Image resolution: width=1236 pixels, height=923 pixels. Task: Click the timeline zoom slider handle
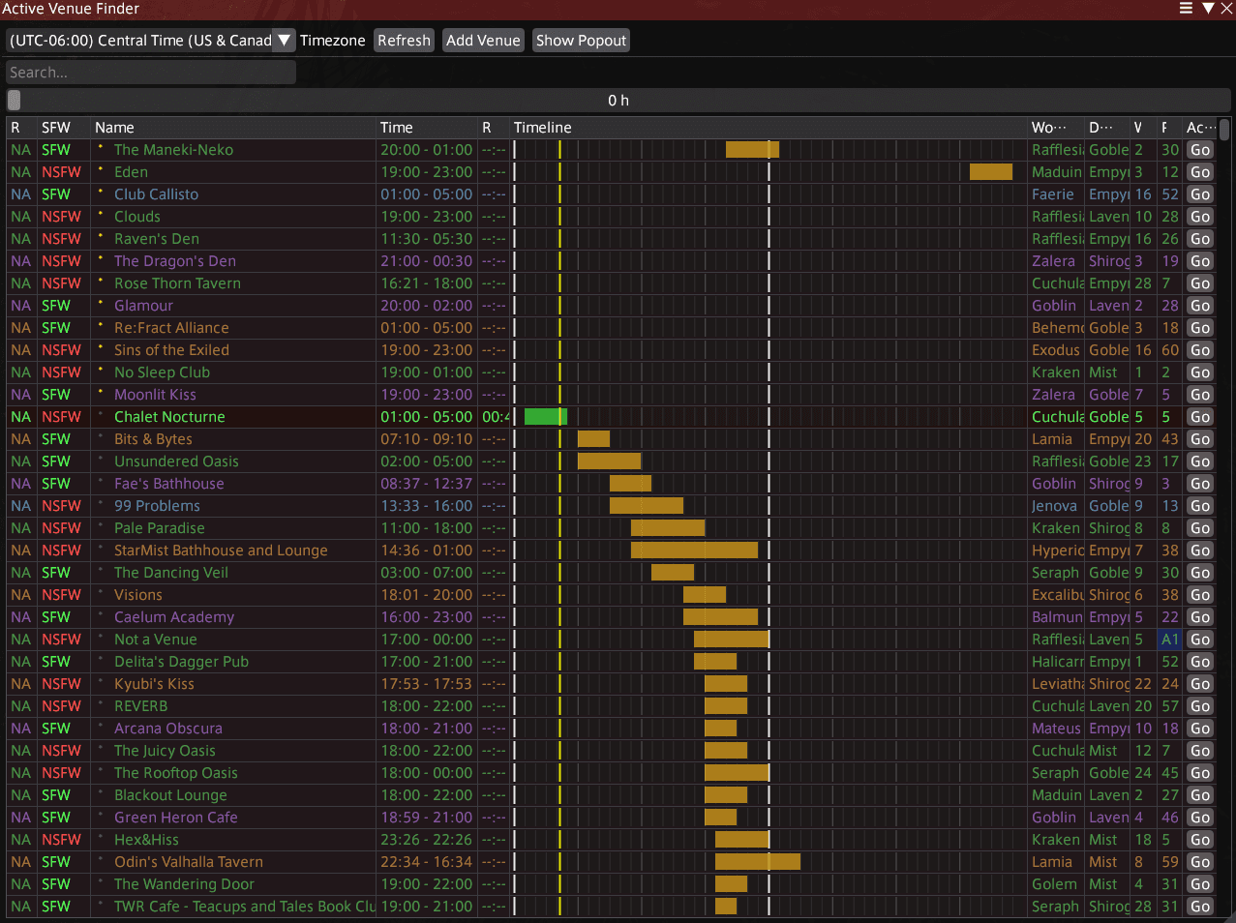pos(14,100)
